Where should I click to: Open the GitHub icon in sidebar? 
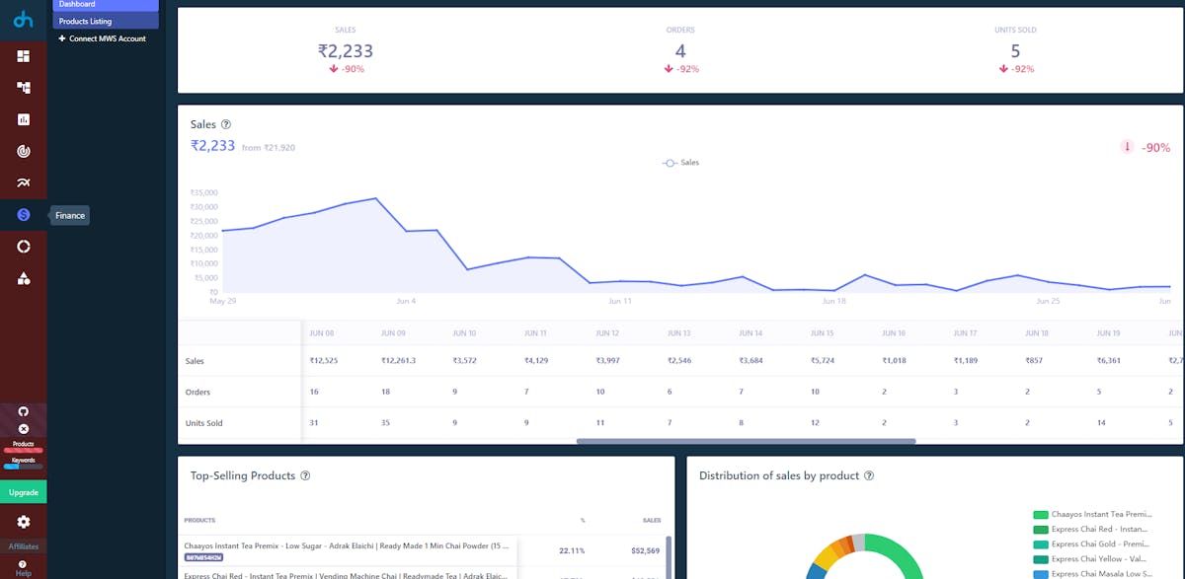coord(24,411)
